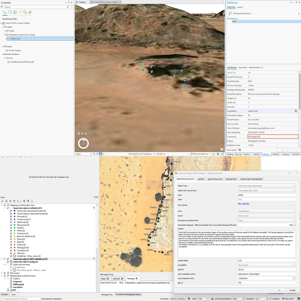Viewport: 301px width, 301px height.
Task: Open List By Labeling tag icon
Action: 30,12
